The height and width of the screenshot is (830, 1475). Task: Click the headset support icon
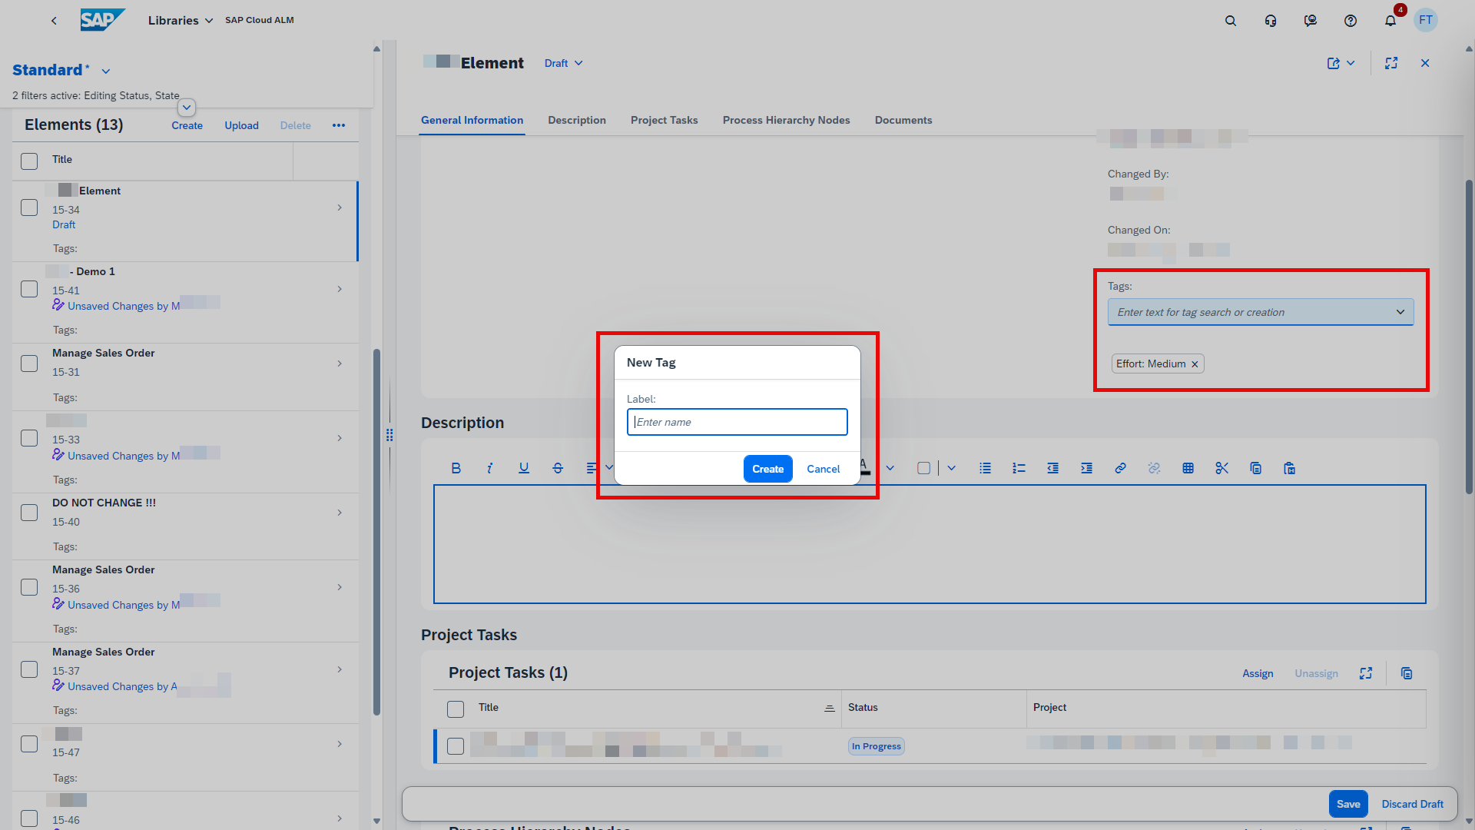[1271, 21]
